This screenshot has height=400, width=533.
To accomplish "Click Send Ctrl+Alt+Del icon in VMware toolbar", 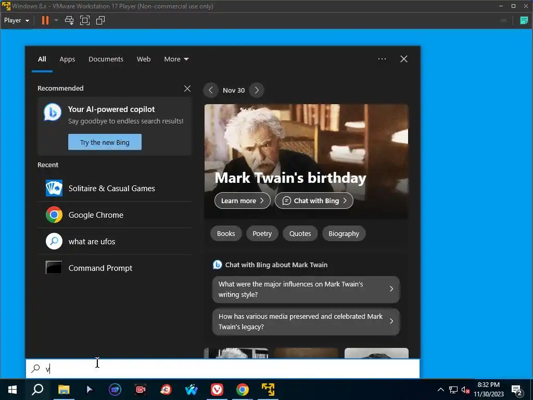I will pos(69,20).
